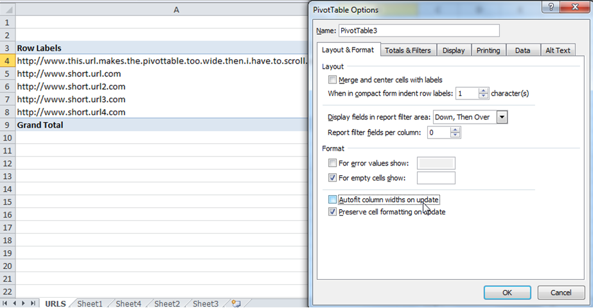Click the PivotTable Name text field
Image resolution: width=593 pixels, height=308 pixels.
[418, 30]
